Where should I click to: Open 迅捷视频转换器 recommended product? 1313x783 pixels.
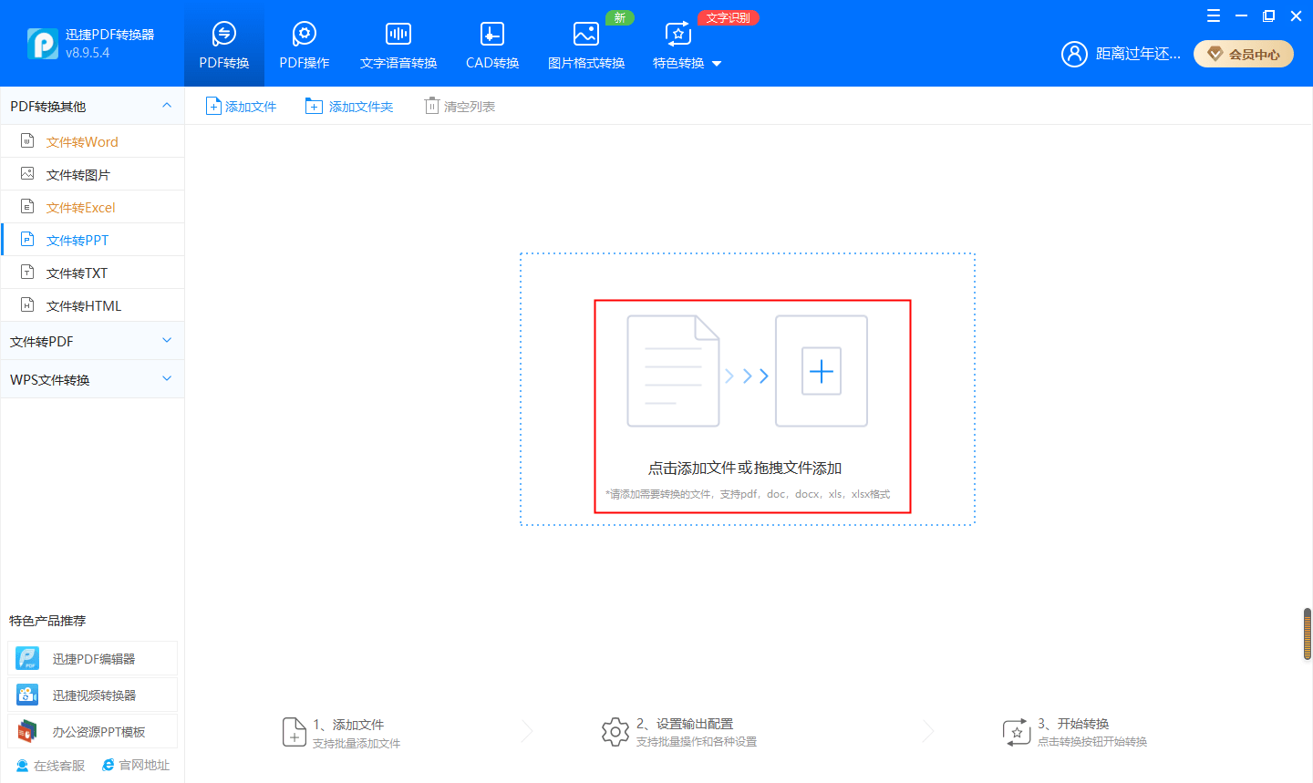pyautogui.click(x=93, y=695)
